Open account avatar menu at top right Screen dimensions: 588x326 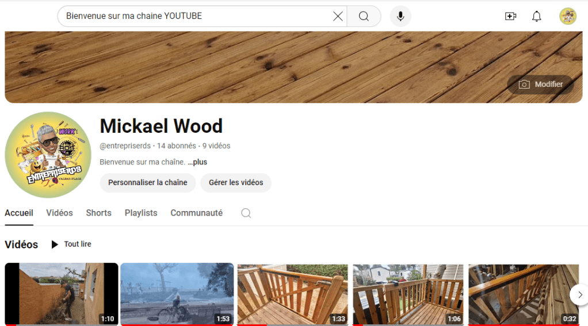[568, 16]
